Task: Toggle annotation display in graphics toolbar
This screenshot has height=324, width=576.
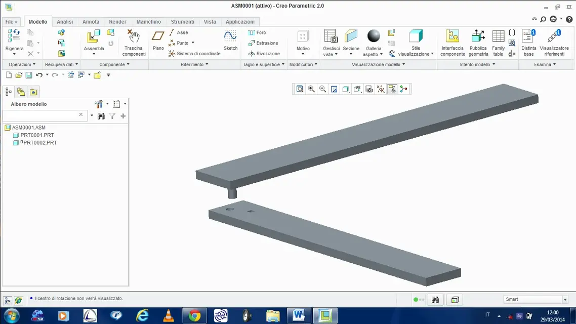Action: [x=392, y=89]
